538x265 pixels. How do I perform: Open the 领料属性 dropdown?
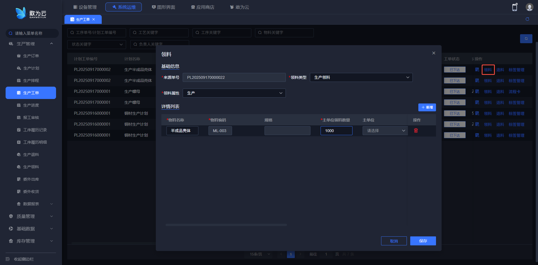(x=234, y=93)
